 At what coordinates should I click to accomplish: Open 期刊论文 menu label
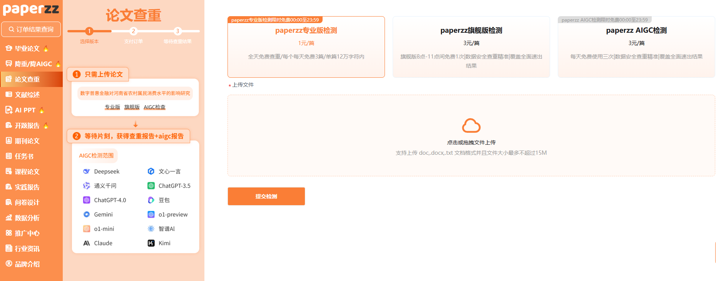tap(27, 141)
